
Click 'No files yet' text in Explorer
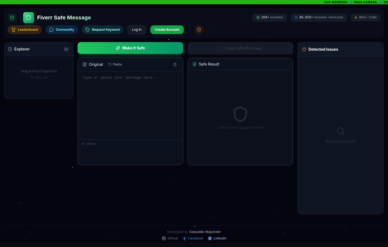point(39,78)
